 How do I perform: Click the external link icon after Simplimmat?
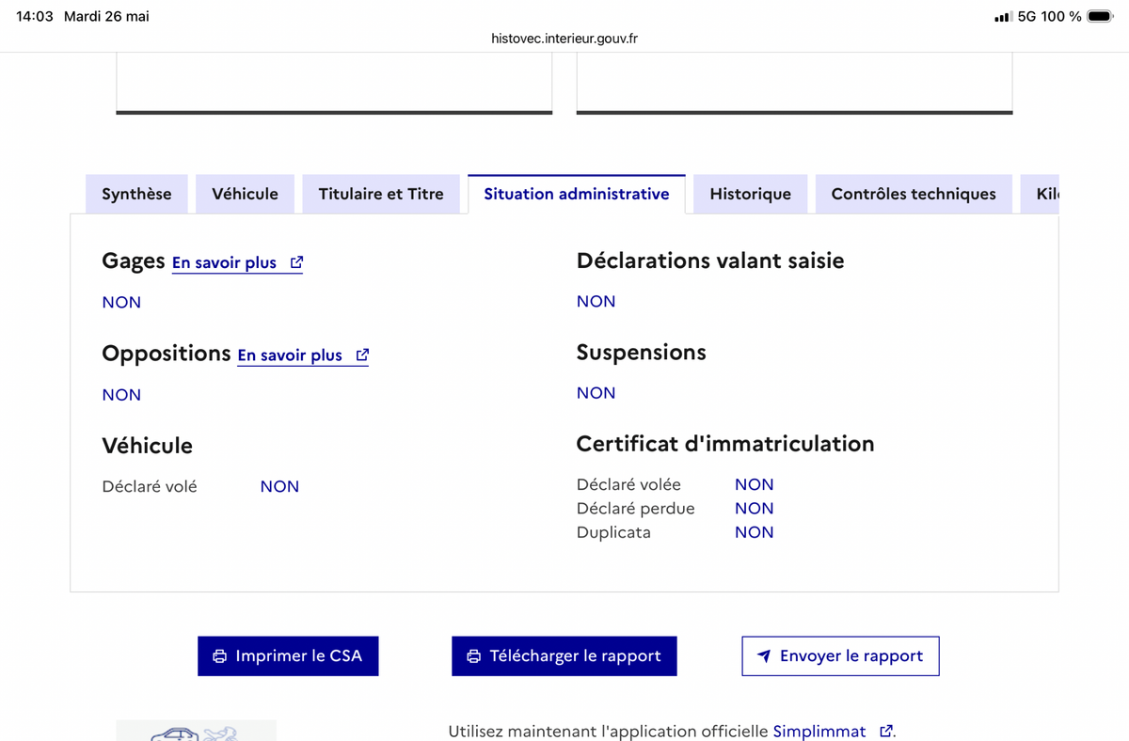tap(885, 731)
